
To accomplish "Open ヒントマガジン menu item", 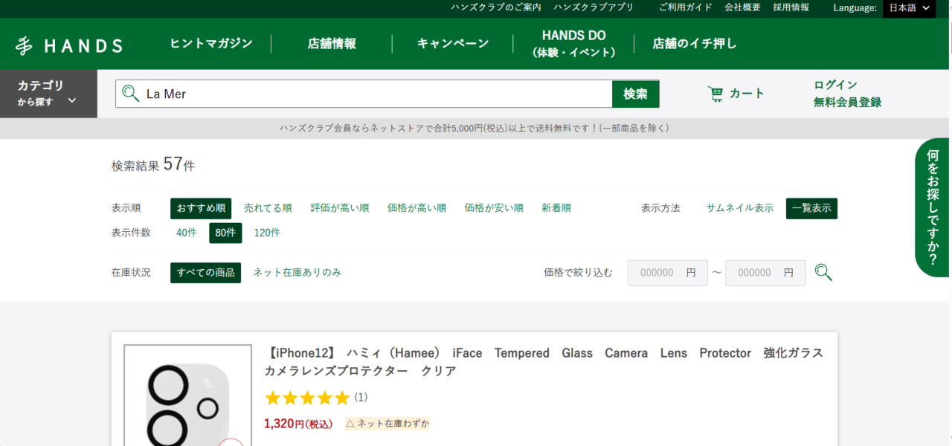I will pyautogui.click(x=211, y=44).
